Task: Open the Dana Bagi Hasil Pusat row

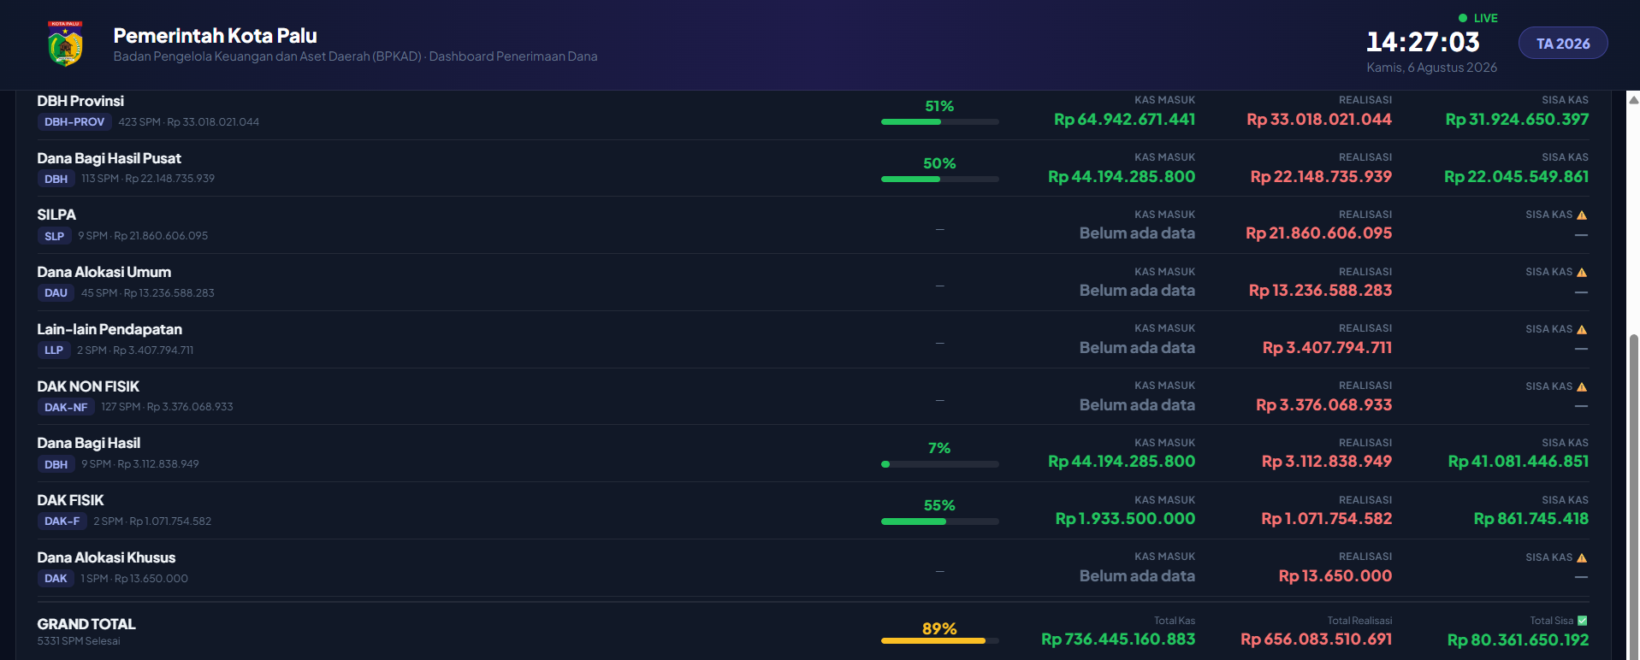Action: [813, 168]
